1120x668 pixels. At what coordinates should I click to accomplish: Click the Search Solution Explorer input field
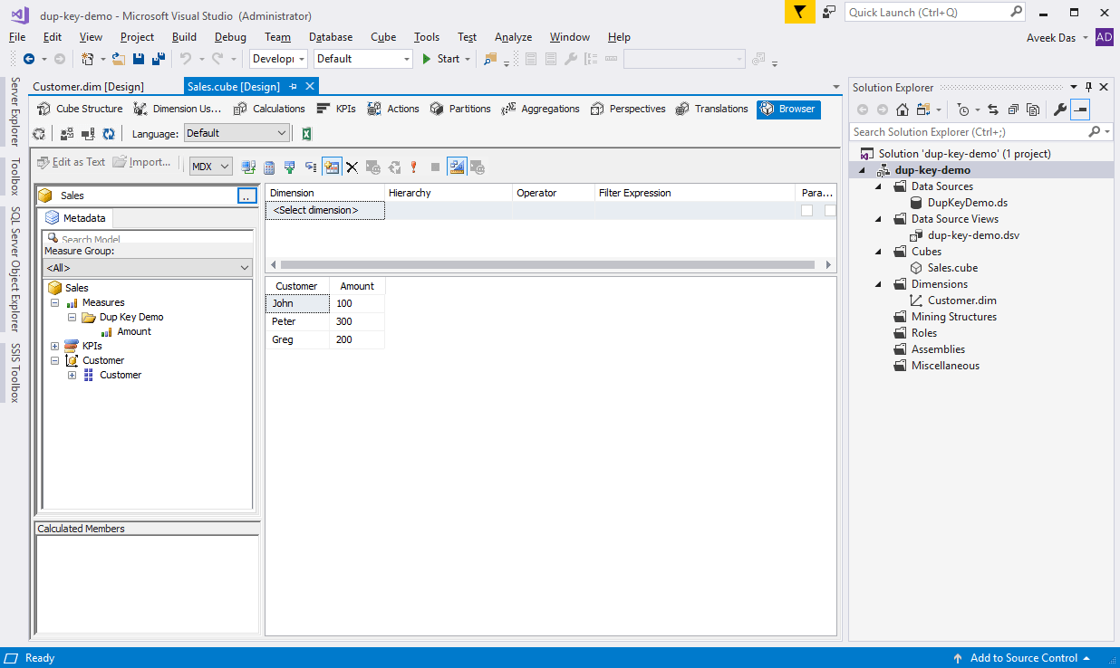coord(968,132)
